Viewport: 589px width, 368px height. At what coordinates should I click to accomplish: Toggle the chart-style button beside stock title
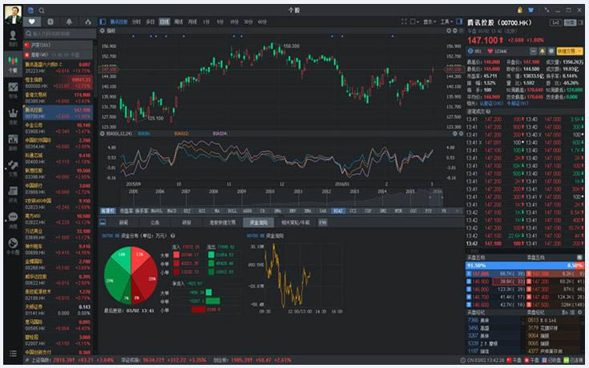tap(556, 22)
